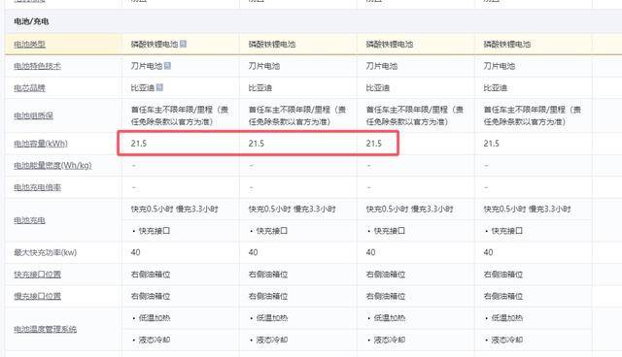Viewport: 622px width, 357px height.
Task: Open the 快充接口位置 parameter link
Action: tap(37, 275)
